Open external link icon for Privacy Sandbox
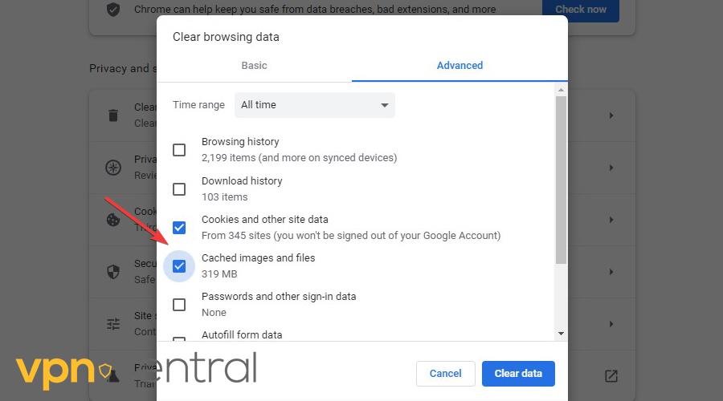Image resolution: width=723 pixels, height=401 pixels. pos(611,375)
